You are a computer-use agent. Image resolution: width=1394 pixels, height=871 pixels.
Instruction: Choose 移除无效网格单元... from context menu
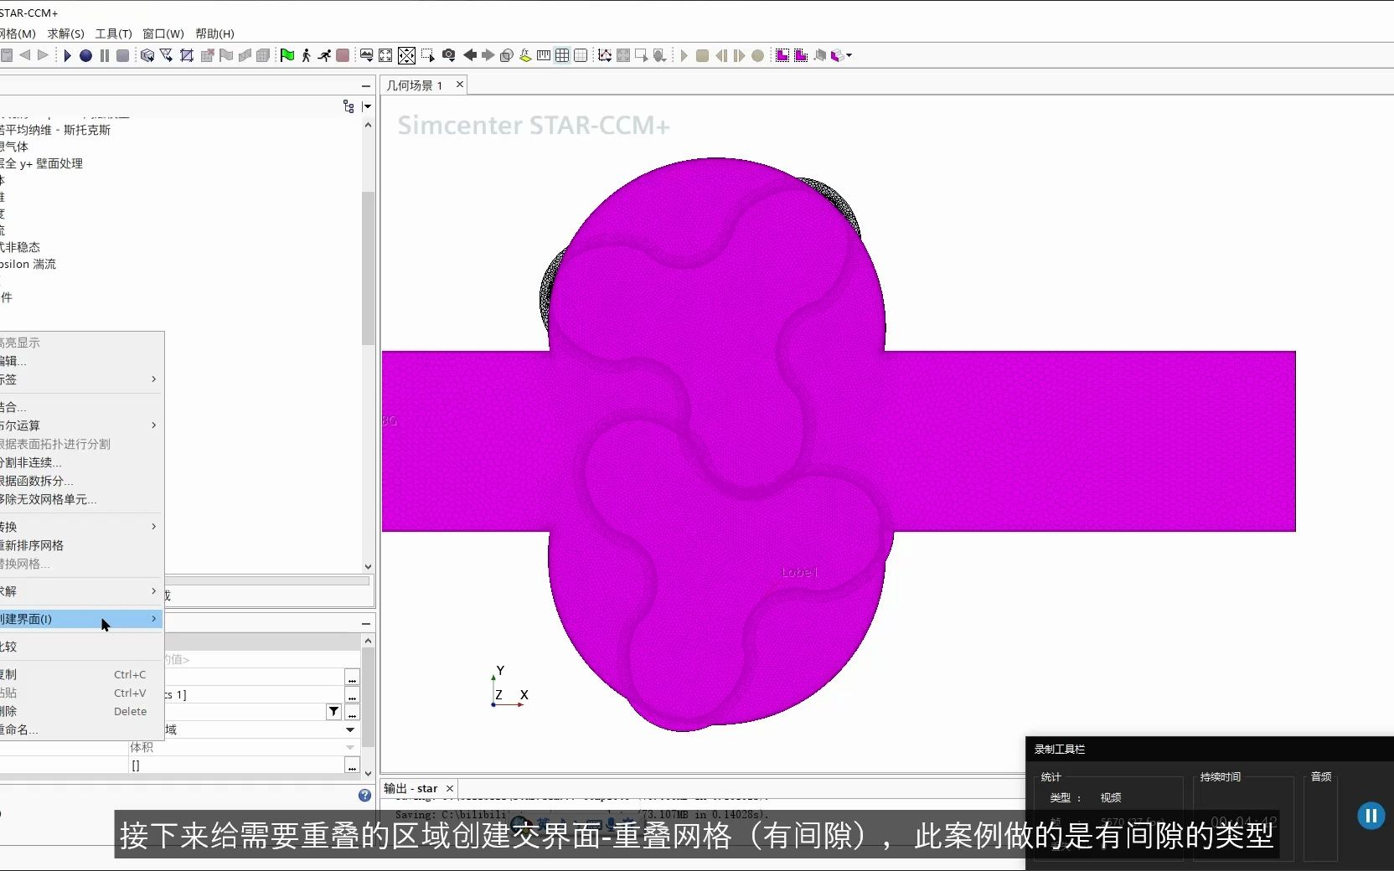80,499
